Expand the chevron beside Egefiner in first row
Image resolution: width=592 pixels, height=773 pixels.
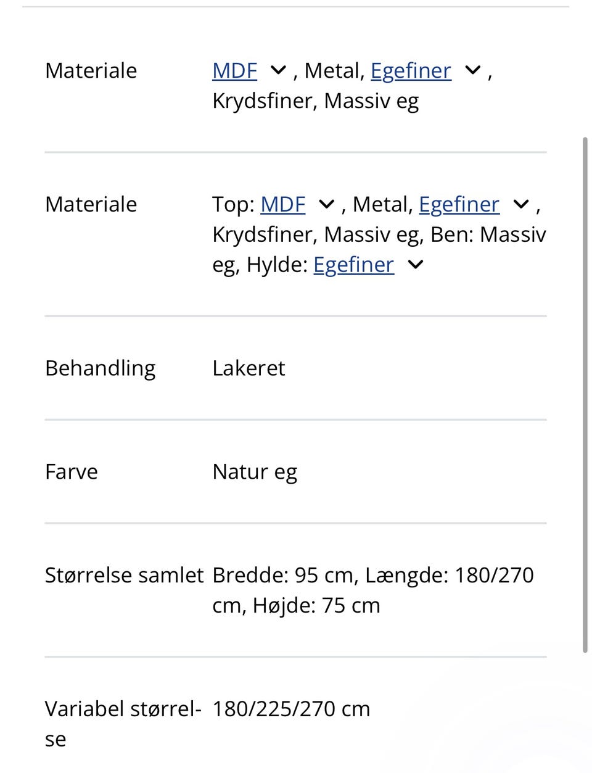click(x=472, y=70)
